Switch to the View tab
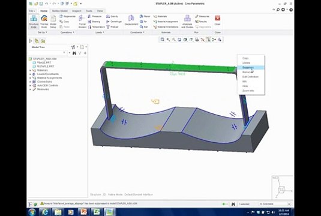The image size is (321, 216). (x=100, y=11)
